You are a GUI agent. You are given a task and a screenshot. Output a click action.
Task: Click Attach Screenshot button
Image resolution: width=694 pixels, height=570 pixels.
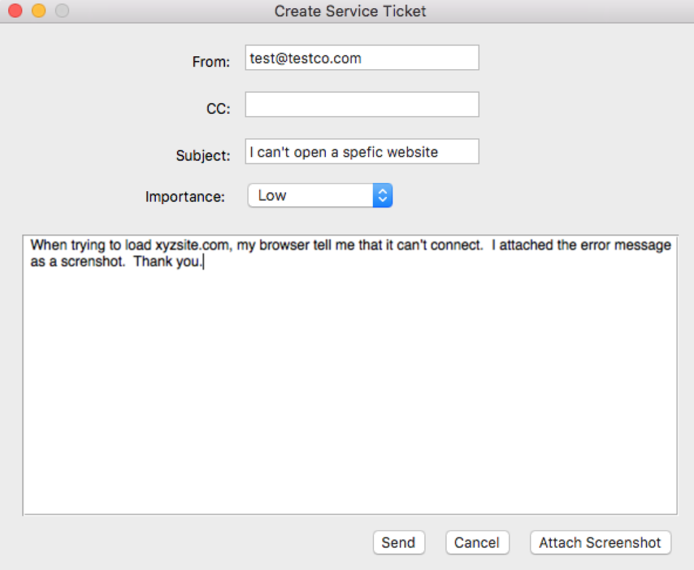[600, 542]
